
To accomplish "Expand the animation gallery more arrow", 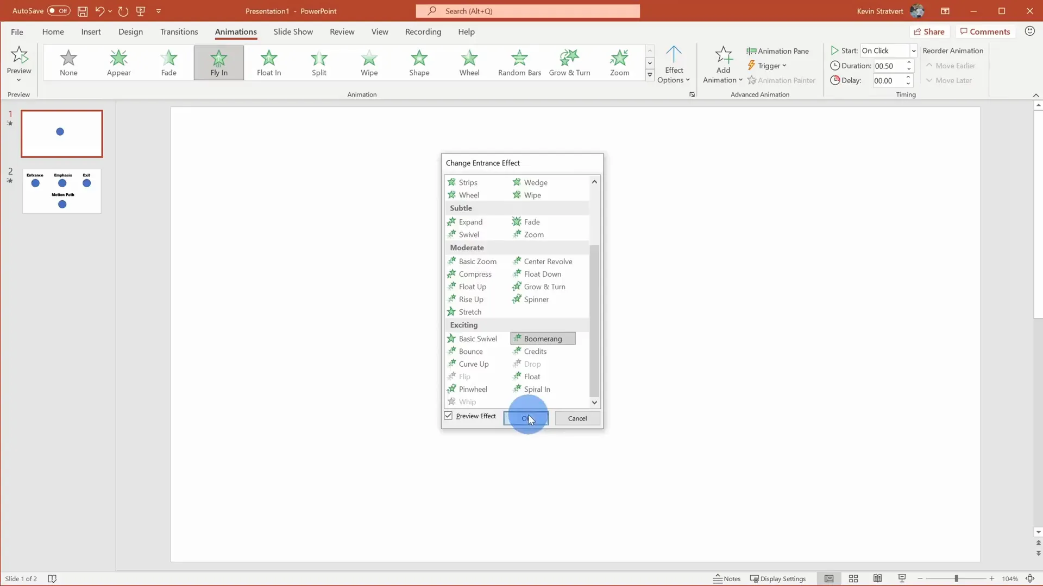I will point(650,75).
